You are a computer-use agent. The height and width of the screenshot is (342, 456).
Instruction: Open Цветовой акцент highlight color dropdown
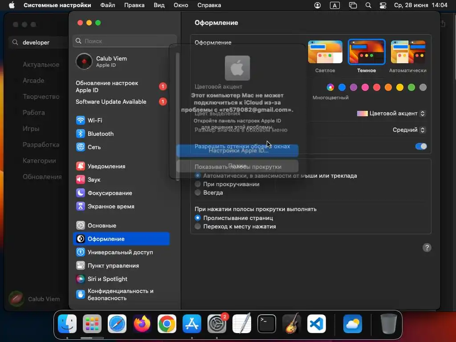pyautogui.click(x=391, y=114)
